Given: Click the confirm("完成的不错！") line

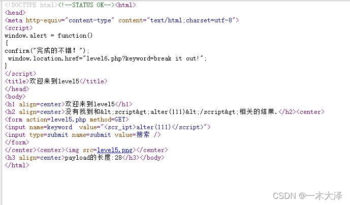Looking at the screenshot, I should (x=47, y=51).
